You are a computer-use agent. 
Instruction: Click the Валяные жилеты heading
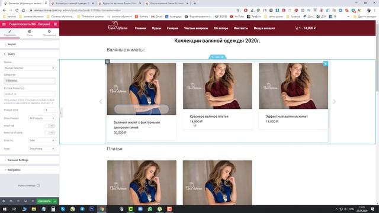coord(126,50)
